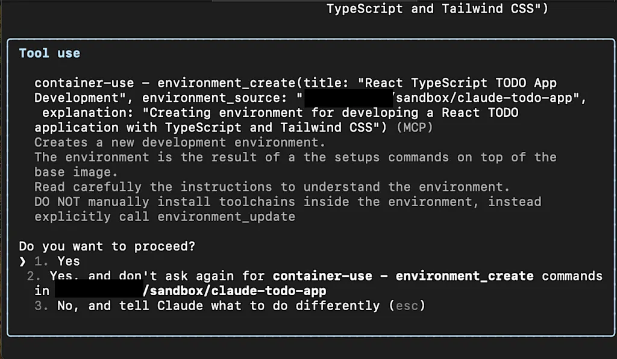
Task: Click TypeScript and Tailwind CSS text at top
Action: coord(437,8)
